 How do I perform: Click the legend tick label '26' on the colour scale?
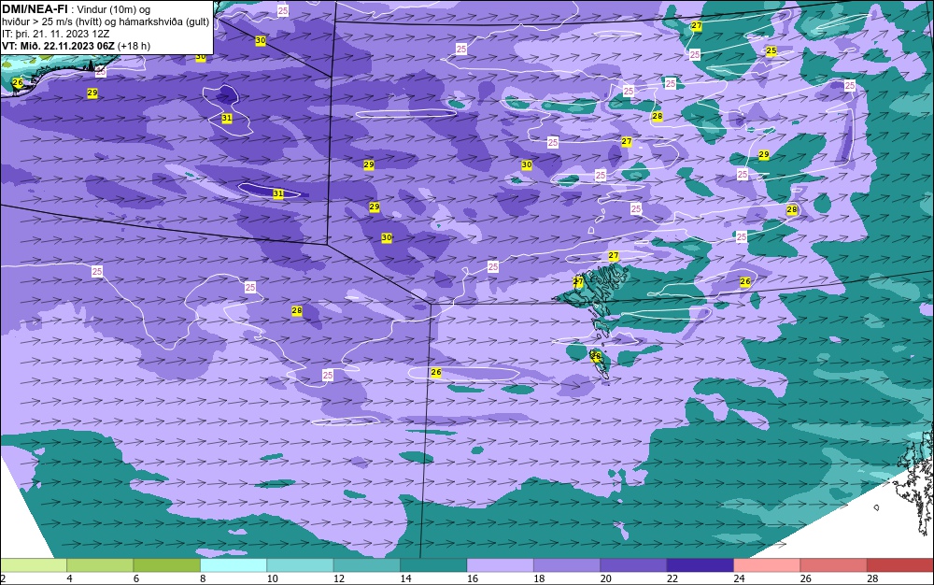click(x=806, y=578)
